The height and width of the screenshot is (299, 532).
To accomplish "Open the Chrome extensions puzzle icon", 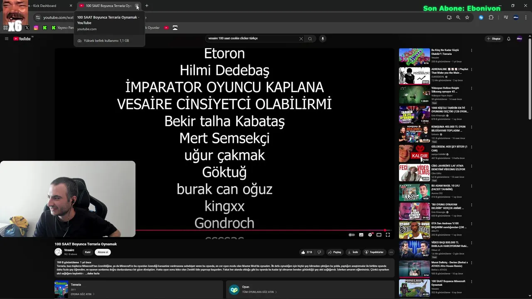I will pos(491,17).
